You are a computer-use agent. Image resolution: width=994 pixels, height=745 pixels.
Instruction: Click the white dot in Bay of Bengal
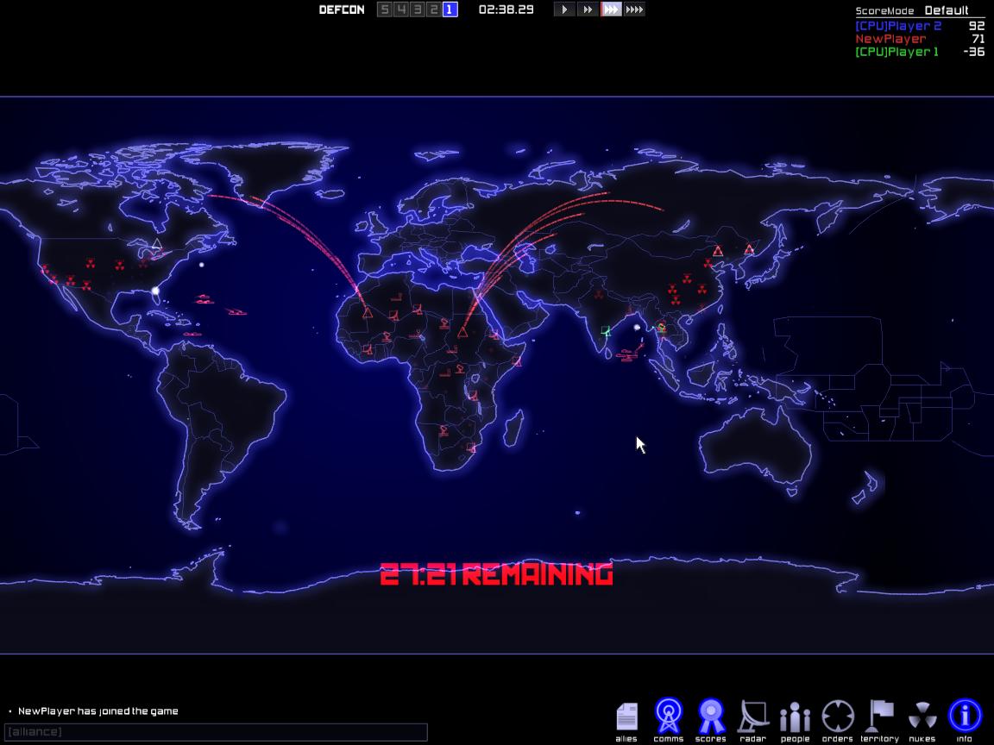(637, 328)
